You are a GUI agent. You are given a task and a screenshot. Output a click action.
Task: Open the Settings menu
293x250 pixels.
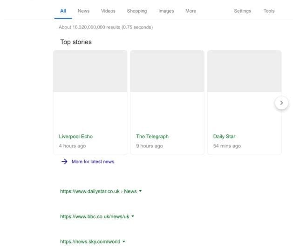click(x=242, y=11)
